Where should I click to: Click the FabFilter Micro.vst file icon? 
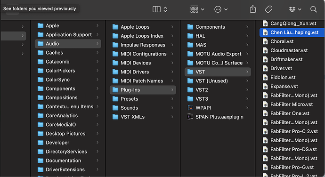[265, 105]
